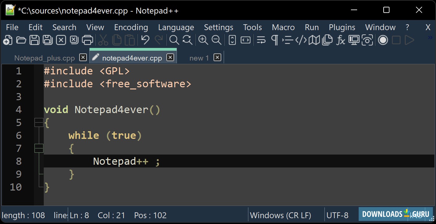Open Find with magnifier icon
The height and width of the screenshot is (224, 436).
pos(174,40)
